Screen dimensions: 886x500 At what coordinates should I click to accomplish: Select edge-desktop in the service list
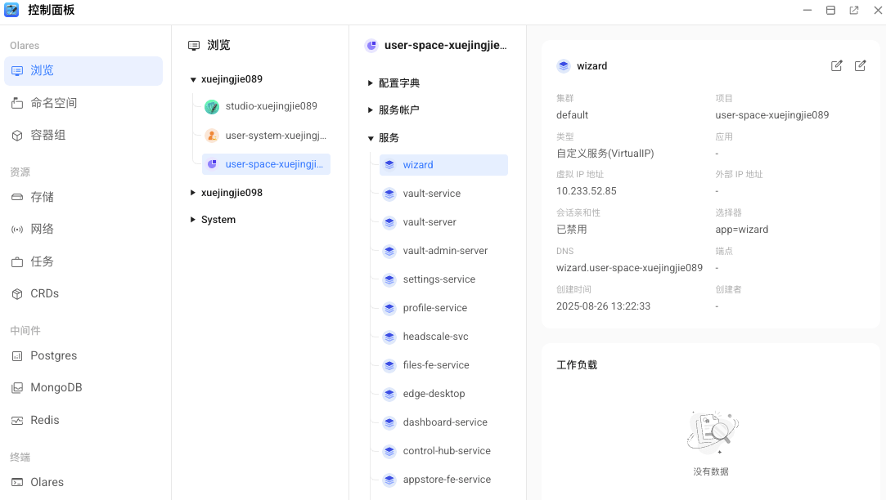(x=434, y=394)
